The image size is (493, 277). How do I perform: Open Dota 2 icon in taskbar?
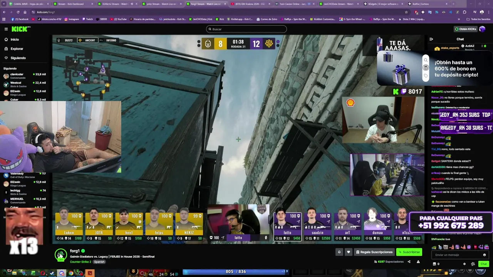[x=90, y=274]
